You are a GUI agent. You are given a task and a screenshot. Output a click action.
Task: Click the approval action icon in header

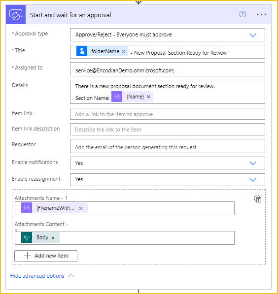16,15
